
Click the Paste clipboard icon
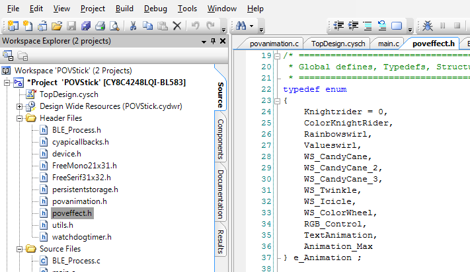coord(162,26)
